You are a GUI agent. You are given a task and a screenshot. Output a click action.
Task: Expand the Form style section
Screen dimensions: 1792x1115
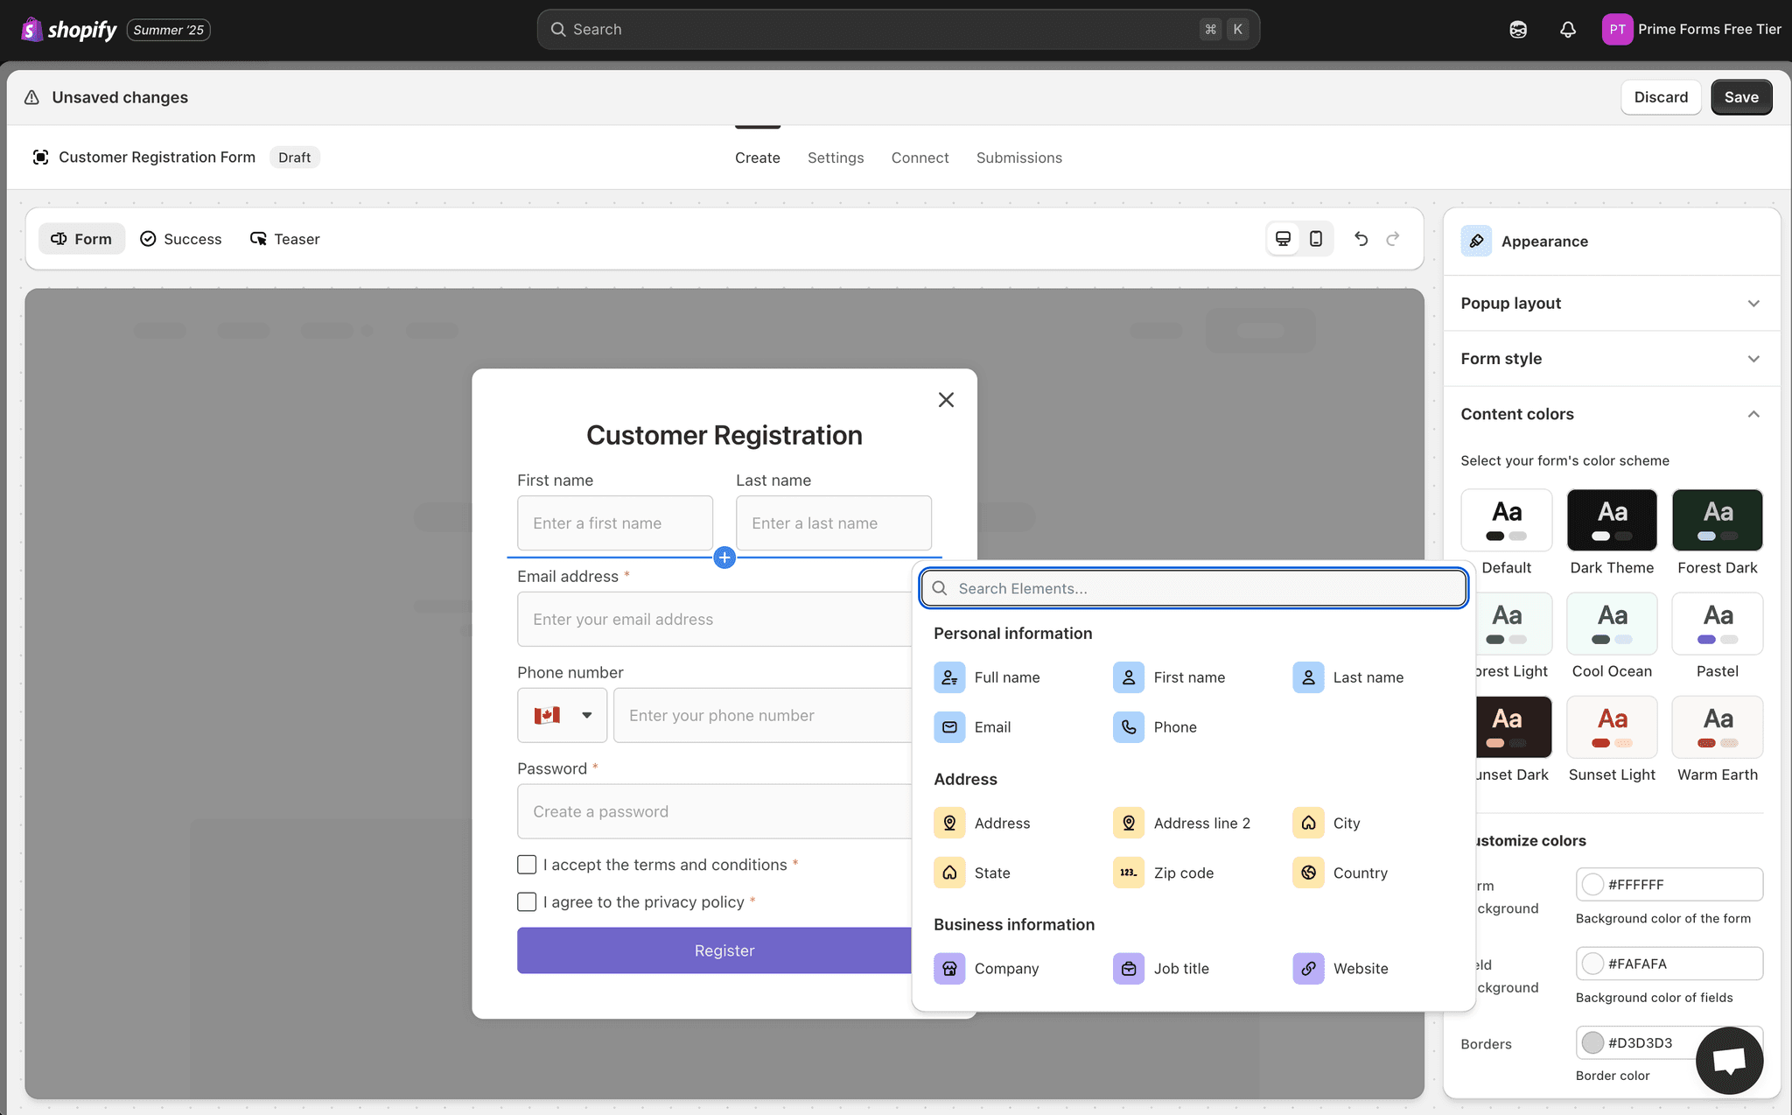[1611, 359]
